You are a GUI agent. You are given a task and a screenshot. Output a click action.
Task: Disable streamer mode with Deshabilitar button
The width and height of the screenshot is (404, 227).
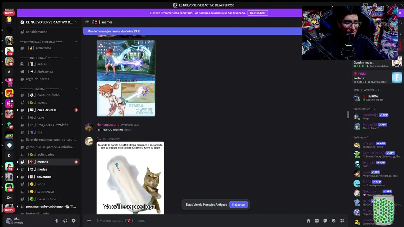pos(258,13)
